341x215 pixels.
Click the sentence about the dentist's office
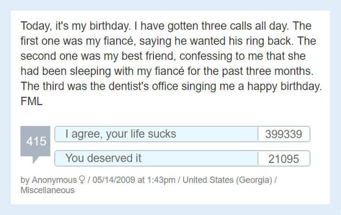[171, 86]
